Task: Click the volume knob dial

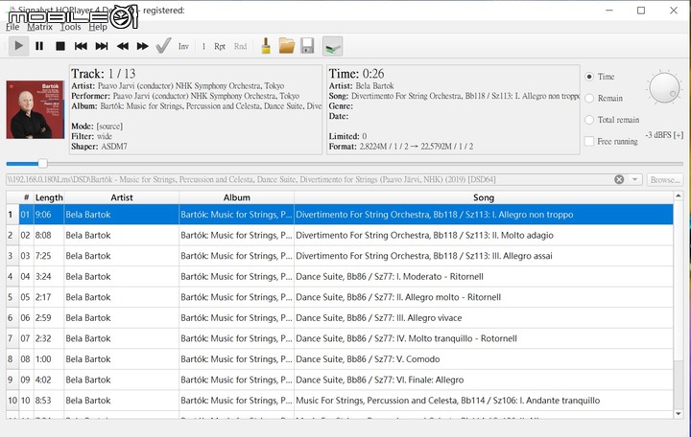Action: (x=664, y=87)
